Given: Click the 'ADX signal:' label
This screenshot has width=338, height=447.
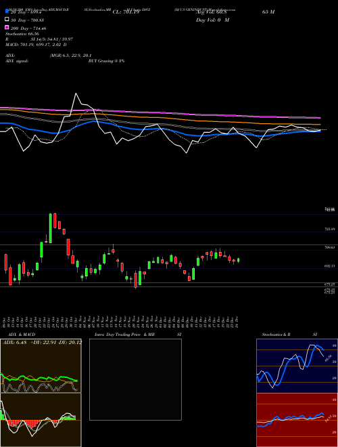Looking at the screenshot, I should pos(16,61).
